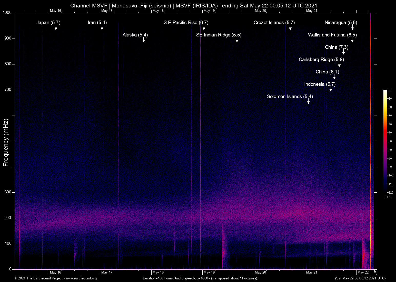Select the Iran (5.4) event label
The image size is (396, 282).
pos(97,23)
